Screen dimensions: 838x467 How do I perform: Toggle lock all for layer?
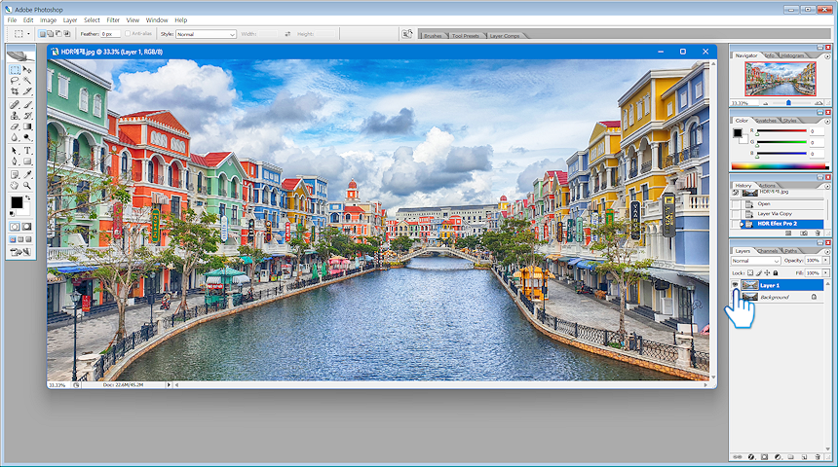776,272
